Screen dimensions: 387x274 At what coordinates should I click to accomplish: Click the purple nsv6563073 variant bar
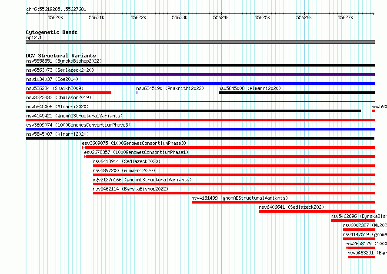[200, 74]
